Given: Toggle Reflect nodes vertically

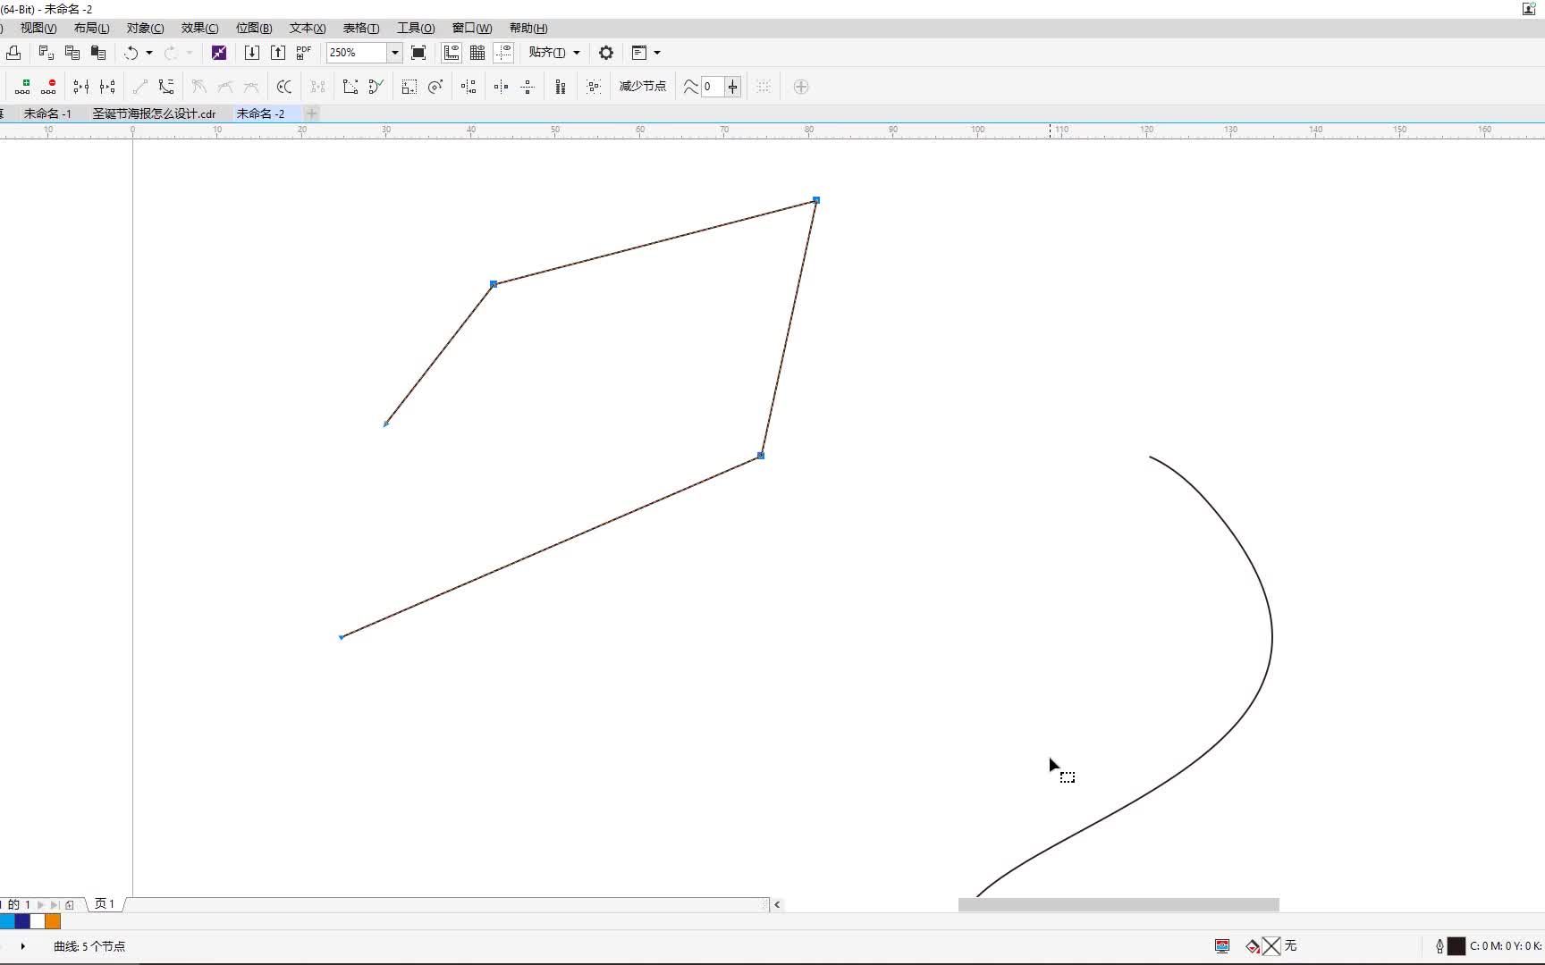Looking at the screenshot, I should 528,87.
